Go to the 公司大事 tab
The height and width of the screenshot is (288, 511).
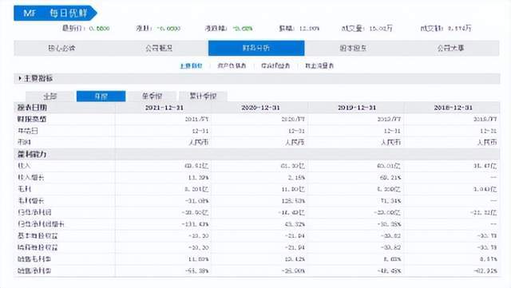coord(450,48)
